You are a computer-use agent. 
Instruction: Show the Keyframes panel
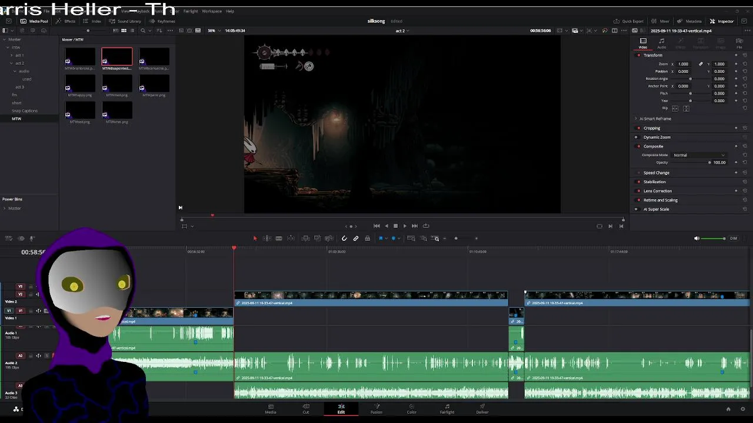click(162, 21)
